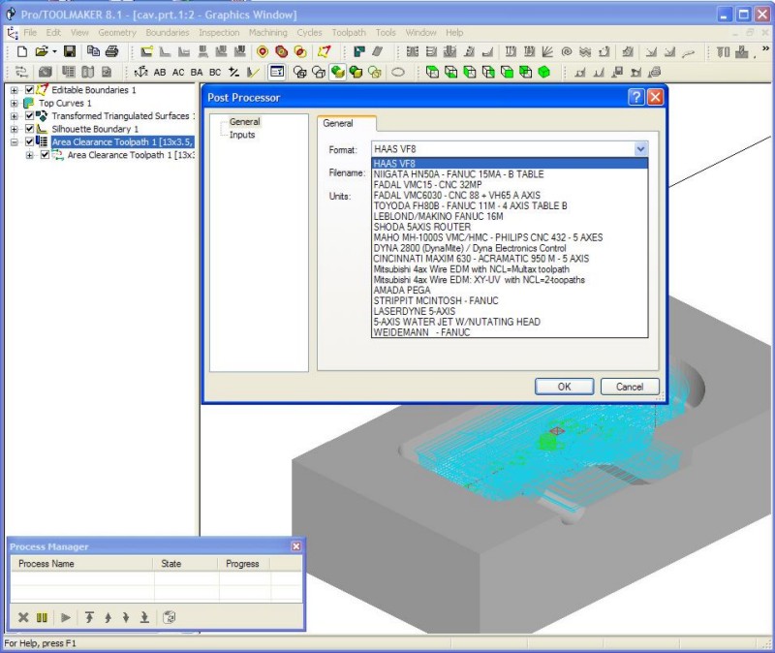Move process to bottom in Process Manager

[x=144, y=617]
